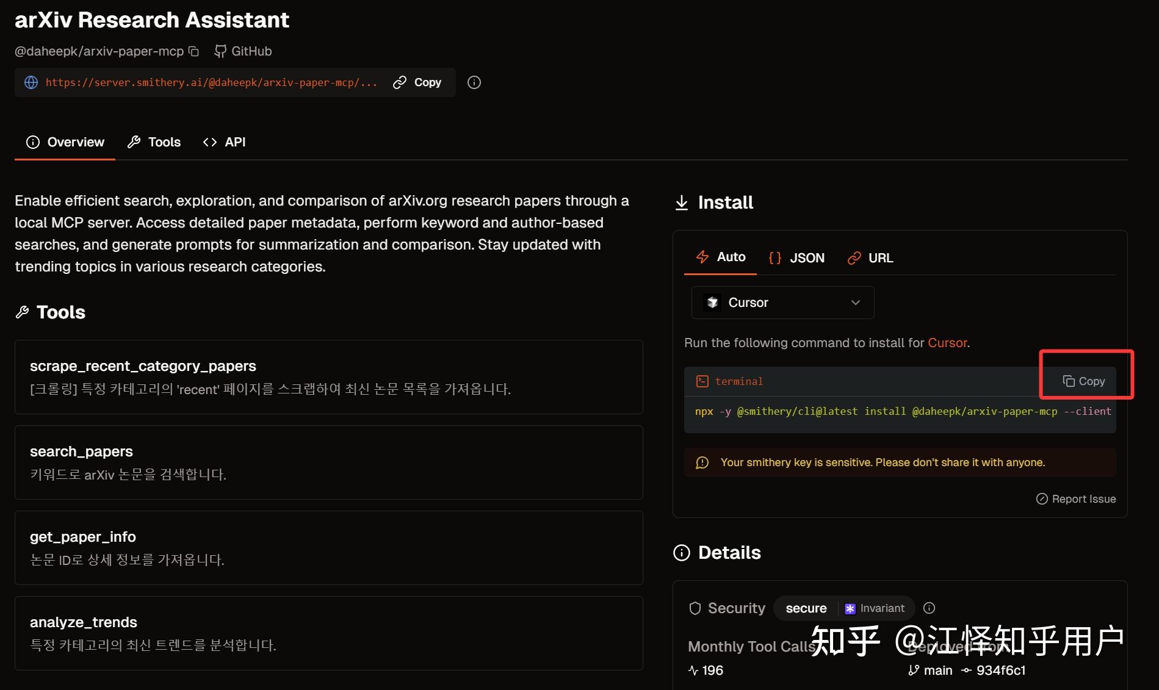Screen dimensions: 1159x690
Task: Select the Auto install tab
Action: click(721, 257)
